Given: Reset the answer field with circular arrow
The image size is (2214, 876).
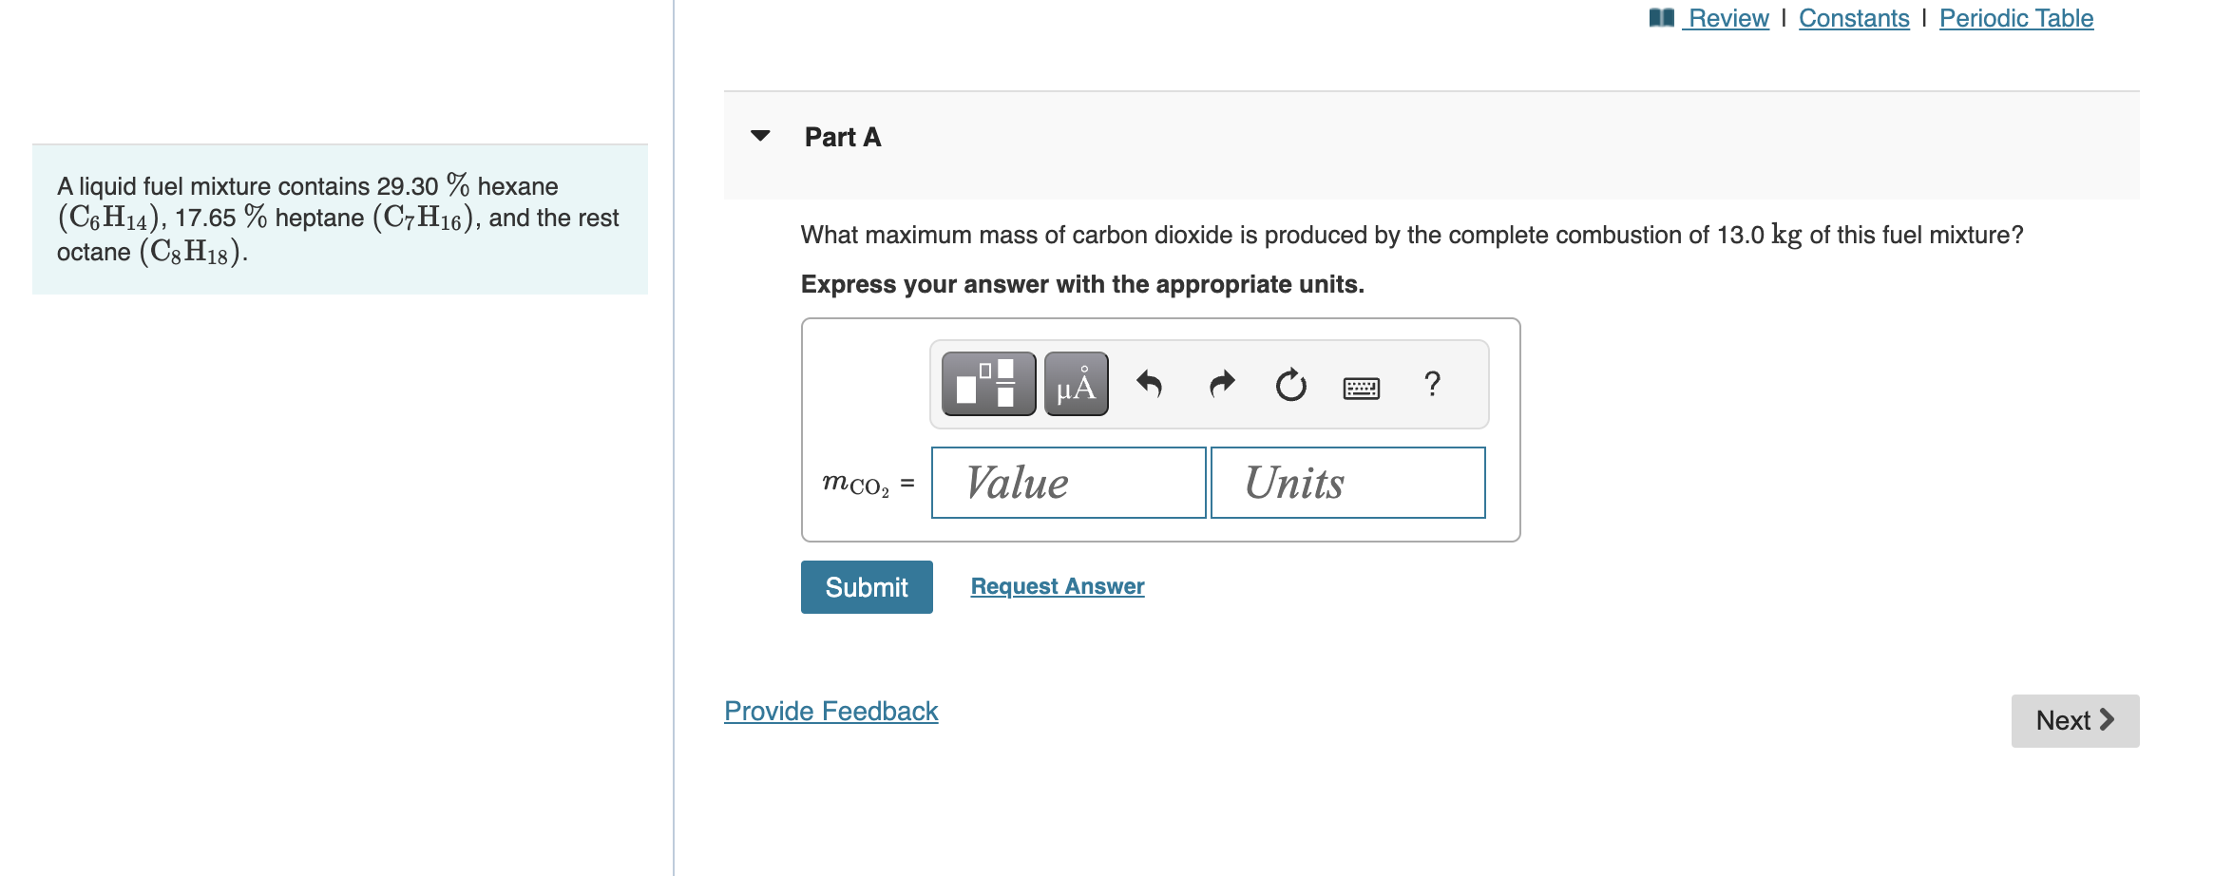Looking at the screenshot, I should click(1291, 384).
